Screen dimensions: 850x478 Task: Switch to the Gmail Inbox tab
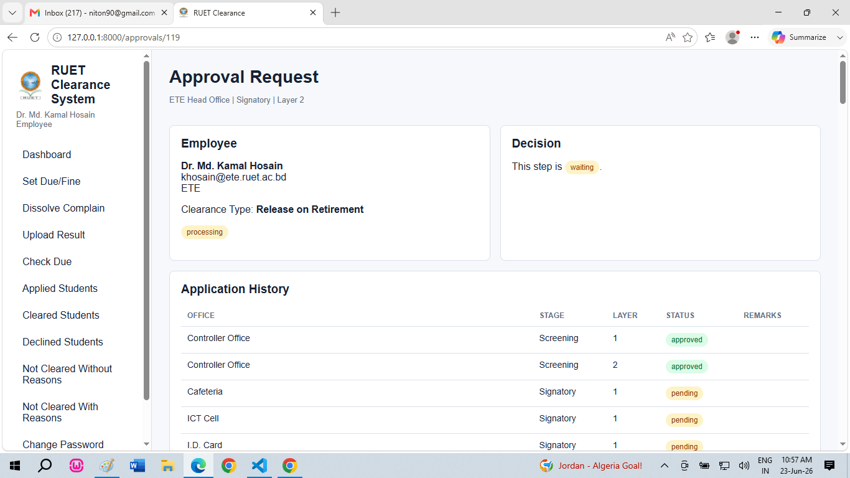99,12
